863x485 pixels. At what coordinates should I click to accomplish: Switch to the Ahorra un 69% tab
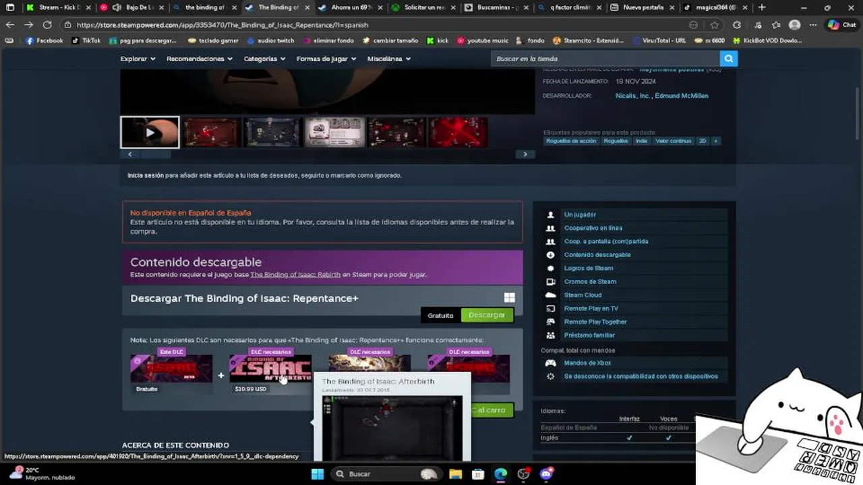[x=350, y=7]
